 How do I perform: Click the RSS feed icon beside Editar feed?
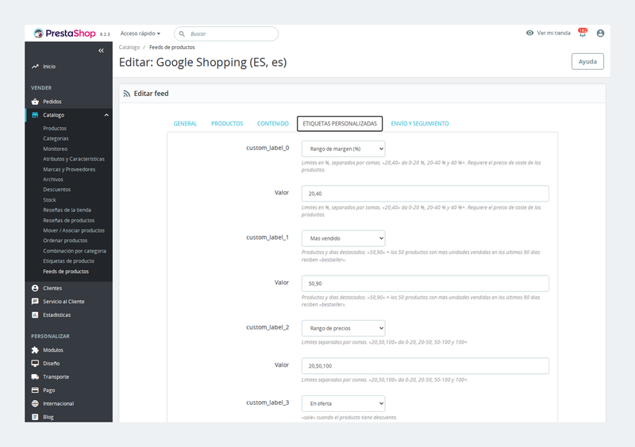pyautogui.click(x=127, y=94)
